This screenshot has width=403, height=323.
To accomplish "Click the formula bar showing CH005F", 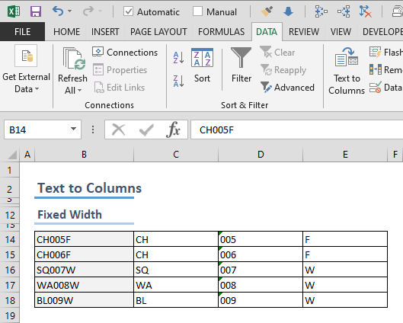I will [296, 130].
